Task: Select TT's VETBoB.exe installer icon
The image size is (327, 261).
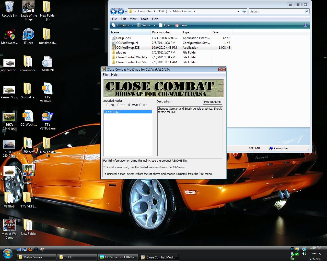Action: click(x=48, y=120)
